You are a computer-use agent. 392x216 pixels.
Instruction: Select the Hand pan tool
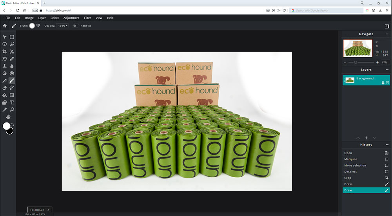click(8, 117)
